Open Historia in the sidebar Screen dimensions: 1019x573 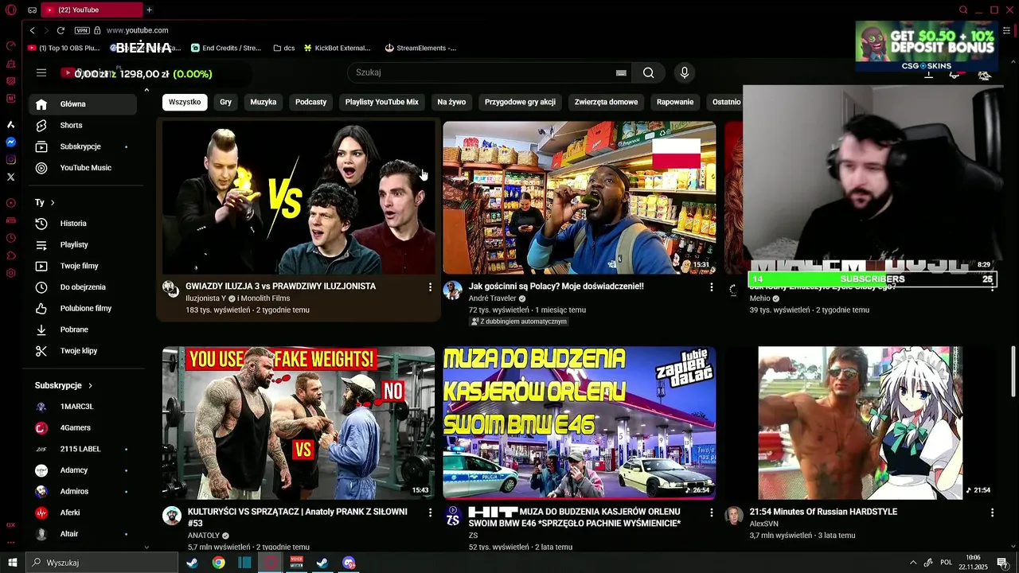[x=83, y=224]
